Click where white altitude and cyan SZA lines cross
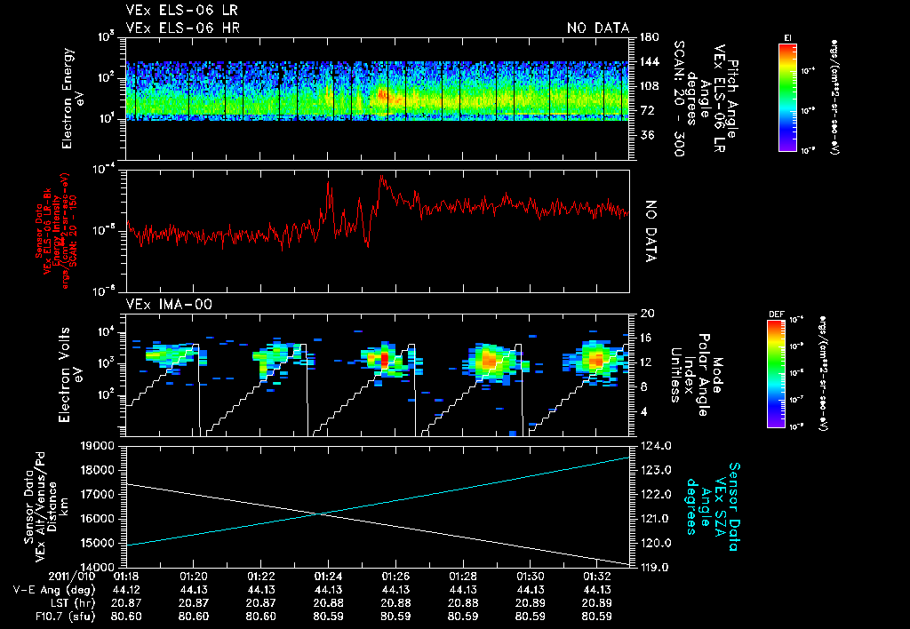The width and height of the screenshot is (910, 629). point(319,514)
